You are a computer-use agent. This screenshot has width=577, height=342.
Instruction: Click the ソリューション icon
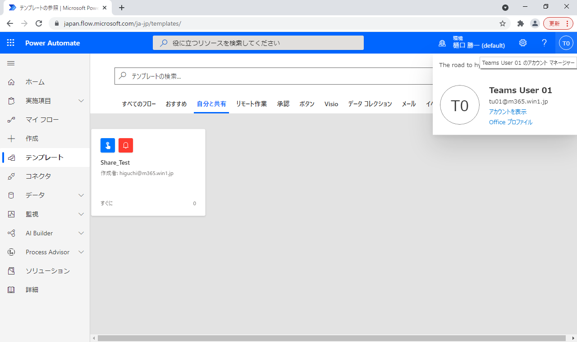coord(11,271)
